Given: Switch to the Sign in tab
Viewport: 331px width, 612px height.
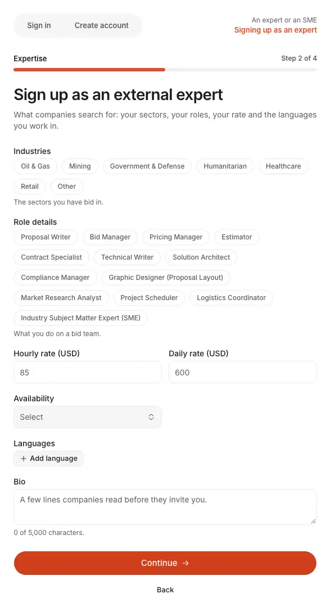Looking at the screenshot, I should (x=39, y=25).
